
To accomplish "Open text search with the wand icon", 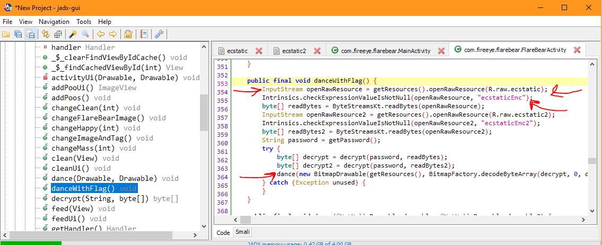I will [x=73, y=34].
